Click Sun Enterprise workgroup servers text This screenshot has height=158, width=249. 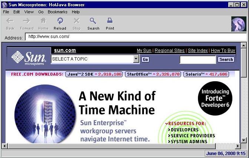[115, 131]
